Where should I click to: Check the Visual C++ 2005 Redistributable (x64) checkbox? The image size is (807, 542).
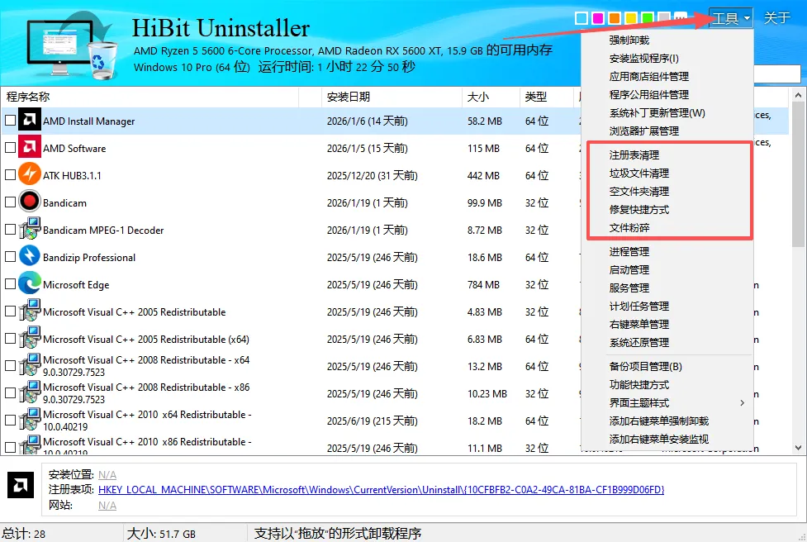(x=10, y=339)
